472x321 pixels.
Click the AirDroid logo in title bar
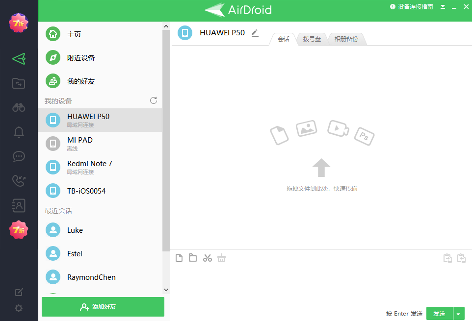click(238, 10)
